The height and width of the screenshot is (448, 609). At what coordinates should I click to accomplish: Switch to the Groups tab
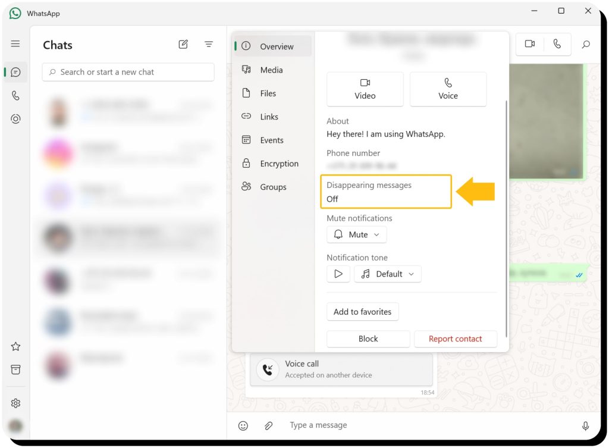pos(272,187)
